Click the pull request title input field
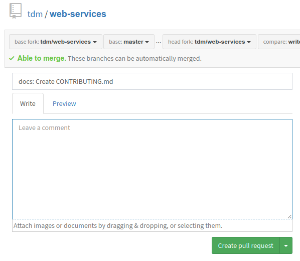 coord(152,81)
